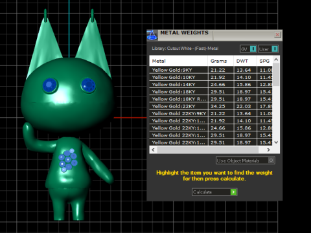The width and height of the screenshot is (311, 233).
Task: Click the 14.10 DWT for Yellow Gold:10KY
Action: click(x=246, y=77)
